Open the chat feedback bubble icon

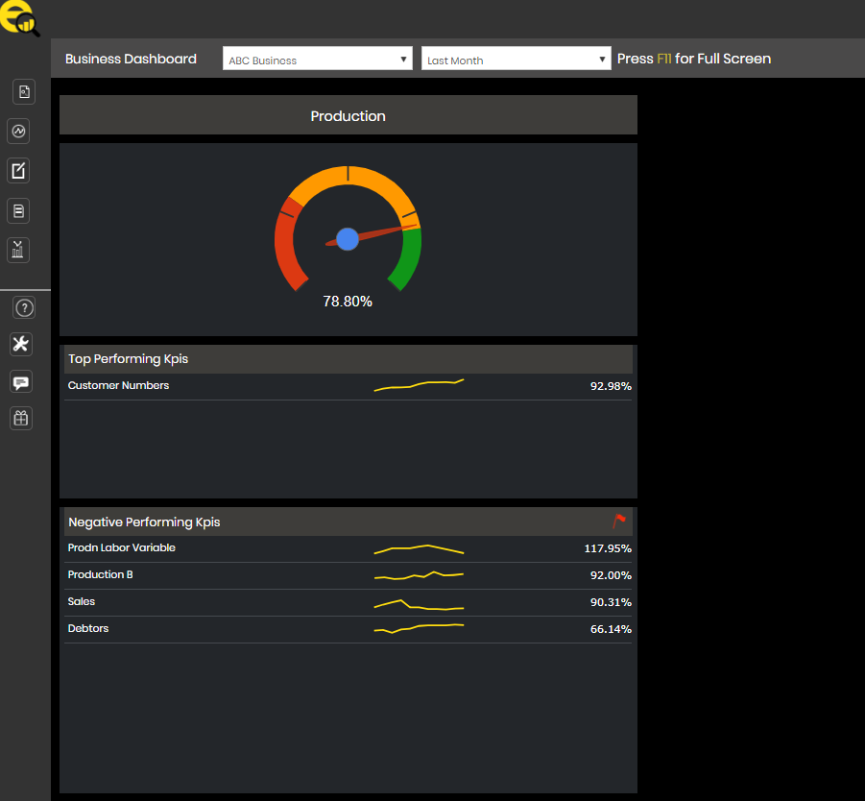pyautogui.click(x=21, y=381)
